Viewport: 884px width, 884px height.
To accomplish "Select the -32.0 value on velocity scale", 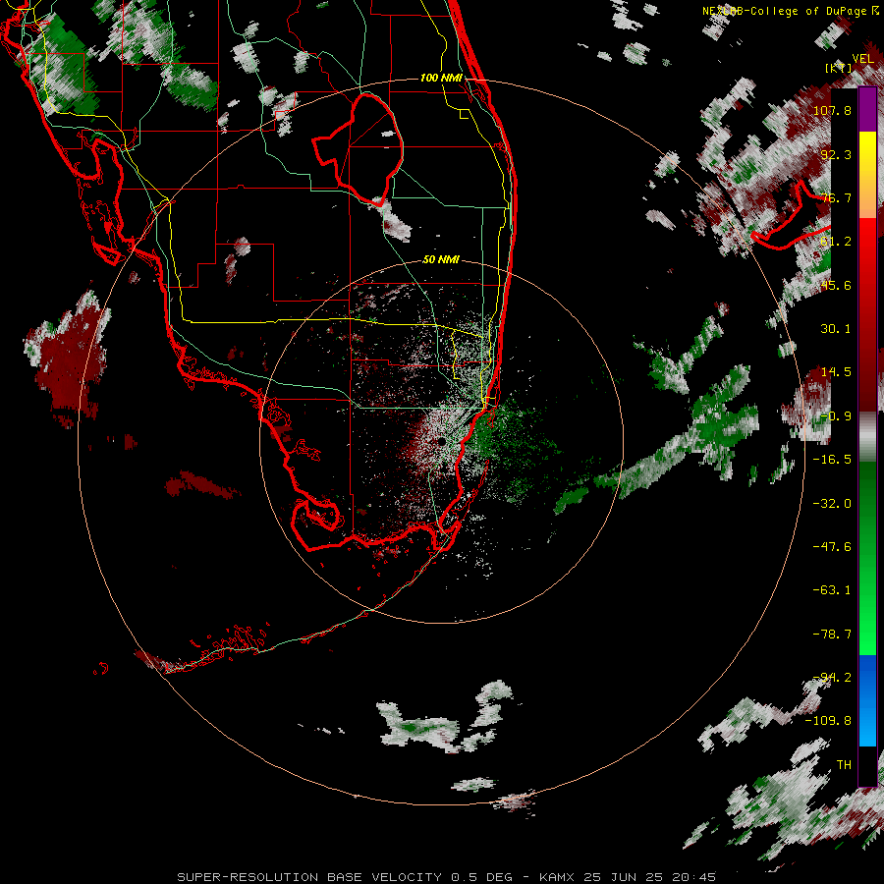I will pos(832,503).
